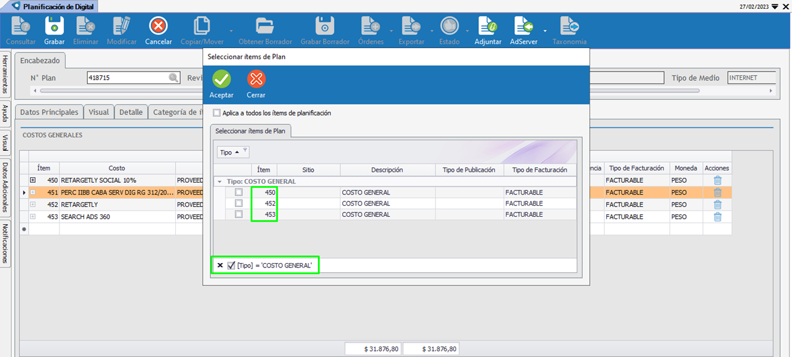
Task: Sort by Tipo de Publicación column header
Action: click(469, 170)
